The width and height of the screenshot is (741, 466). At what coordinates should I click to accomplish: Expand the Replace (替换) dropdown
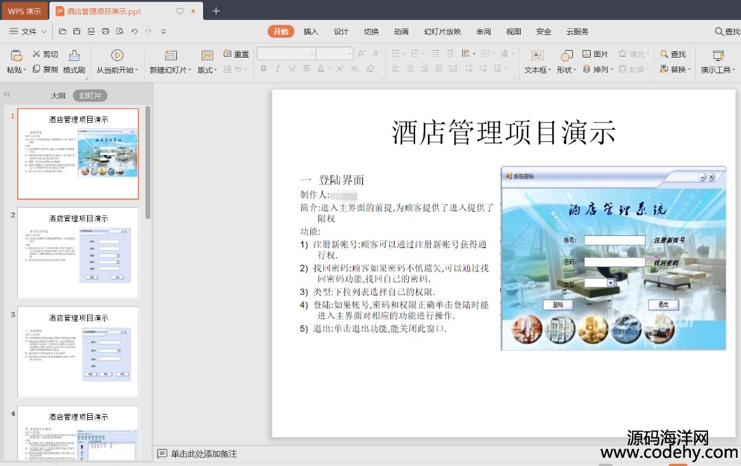(675, 69)
